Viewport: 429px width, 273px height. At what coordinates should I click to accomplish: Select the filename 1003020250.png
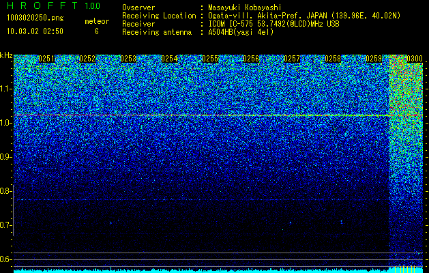pos(35,18)
